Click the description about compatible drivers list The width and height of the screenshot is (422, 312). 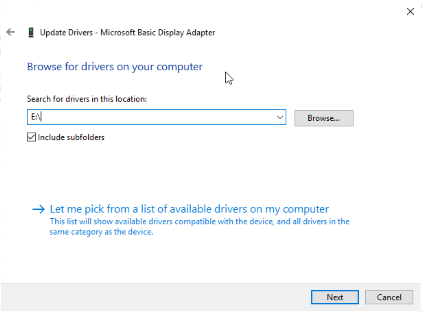pyautogui.click(x=200, y=227)
